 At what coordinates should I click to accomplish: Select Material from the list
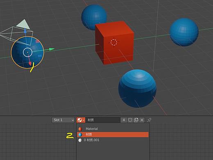tap(113, 129)
